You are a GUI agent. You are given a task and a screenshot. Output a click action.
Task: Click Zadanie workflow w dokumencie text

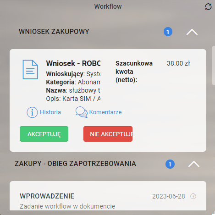[67, 206]
